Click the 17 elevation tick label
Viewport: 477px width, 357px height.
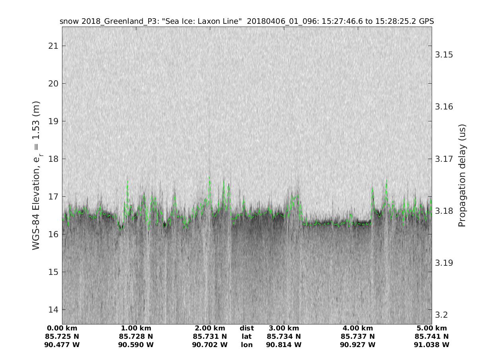[53, 197]
